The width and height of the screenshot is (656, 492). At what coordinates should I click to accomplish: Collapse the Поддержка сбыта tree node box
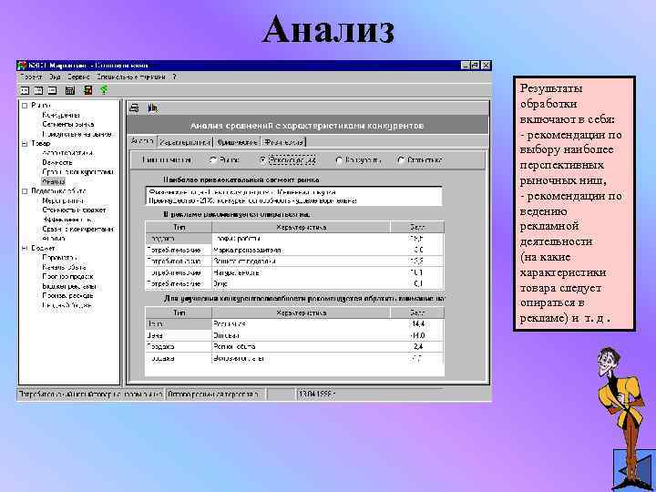click(x=25, y=191)
